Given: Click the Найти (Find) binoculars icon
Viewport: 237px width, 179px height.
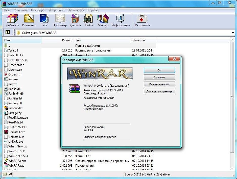Looking at the screenshot, I should tap(88, 18).
